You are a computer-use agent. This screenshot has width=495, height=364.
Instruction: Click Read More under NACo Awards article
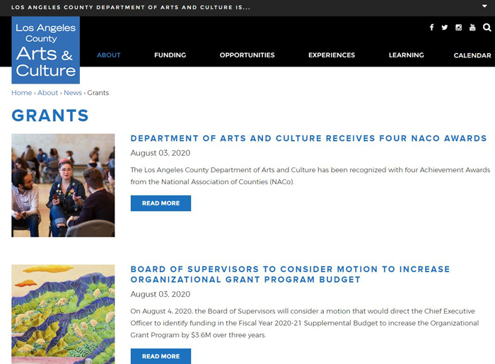point(161,203)
